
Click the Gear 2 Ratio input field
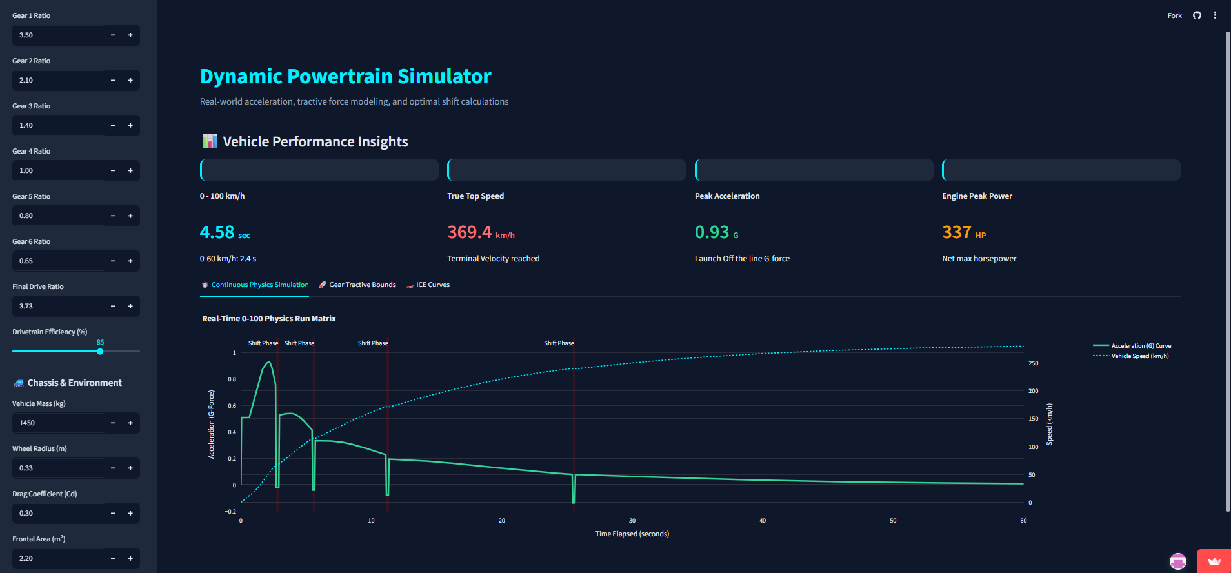(58, 80)
